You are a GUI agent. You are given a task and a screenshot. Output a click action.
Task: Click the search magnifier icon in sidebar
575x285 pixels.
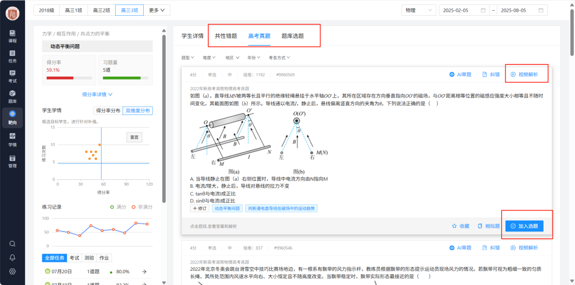[12, 244]
